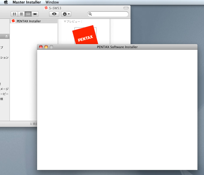Open the Window menu
Screen dimensions: 204x175
pos(52,2)
